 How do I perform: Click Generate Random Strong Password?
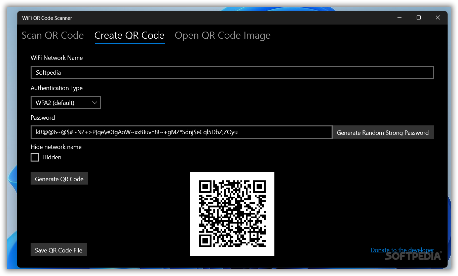coord(383,132)
